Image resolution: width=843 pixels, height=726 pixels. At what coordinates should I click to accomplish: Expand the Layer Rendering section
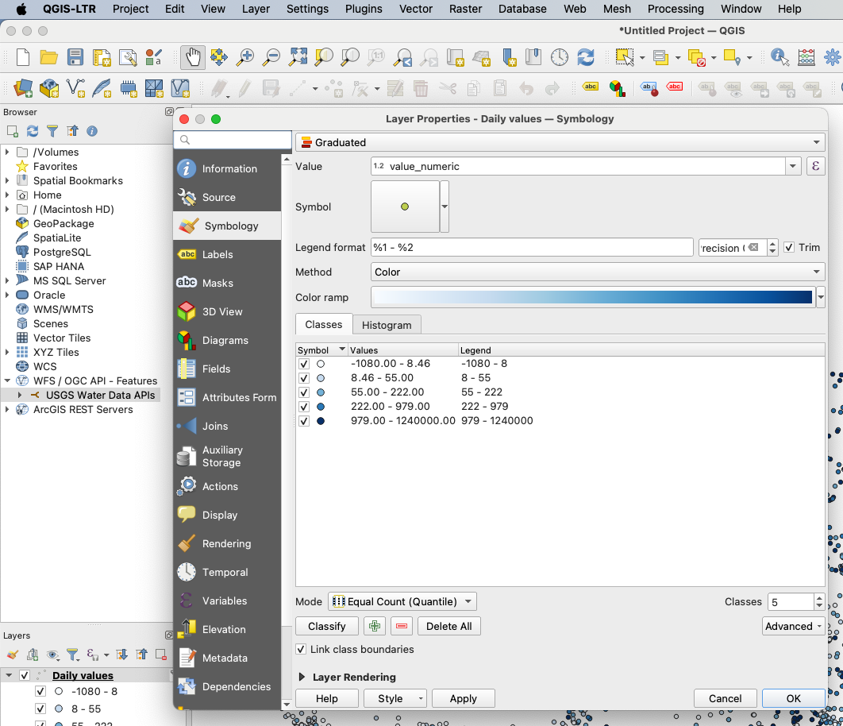pos(302,677)
